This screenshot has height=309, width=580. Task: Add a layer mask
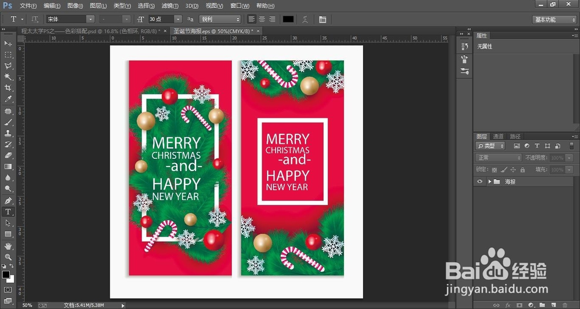(519, 305)
